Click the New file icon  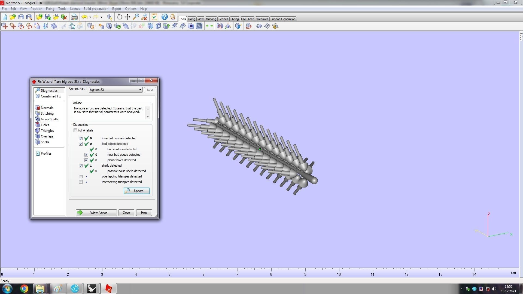pos(5,17)
